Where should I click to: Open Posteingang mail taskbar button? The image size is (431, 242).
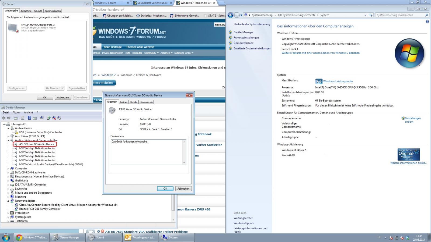point(140,237)
